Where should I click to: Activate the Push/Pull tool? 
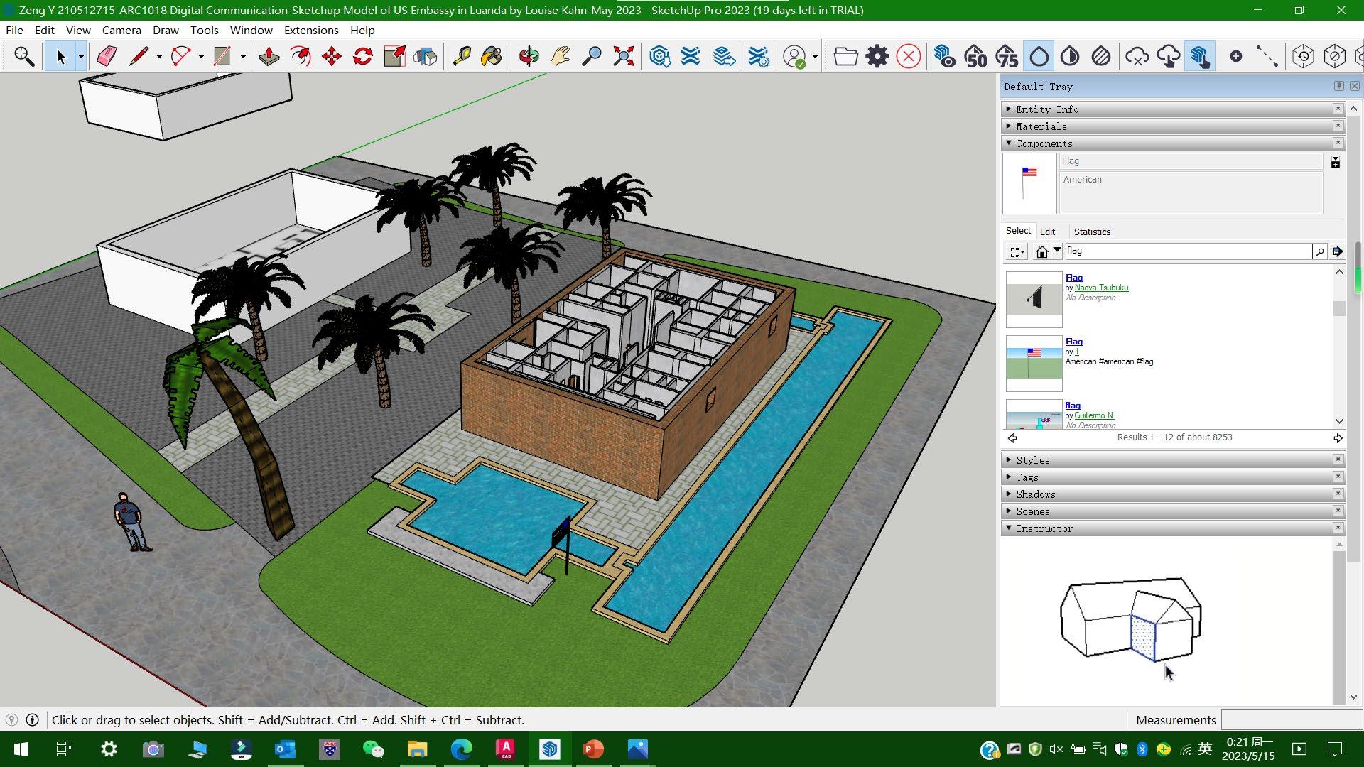coord(269,56)
